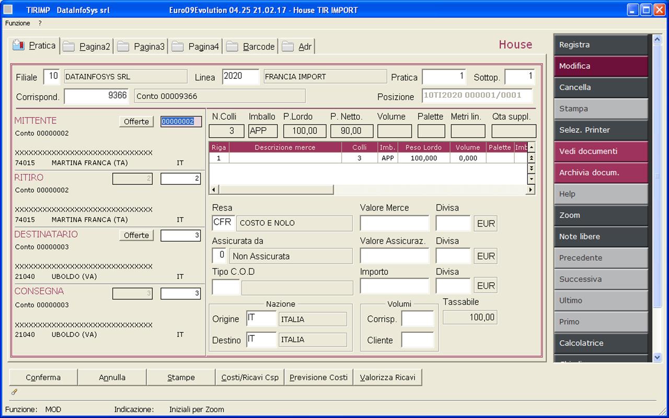
Task: Click the Descrizione merce column header
Action: point(285,147)
